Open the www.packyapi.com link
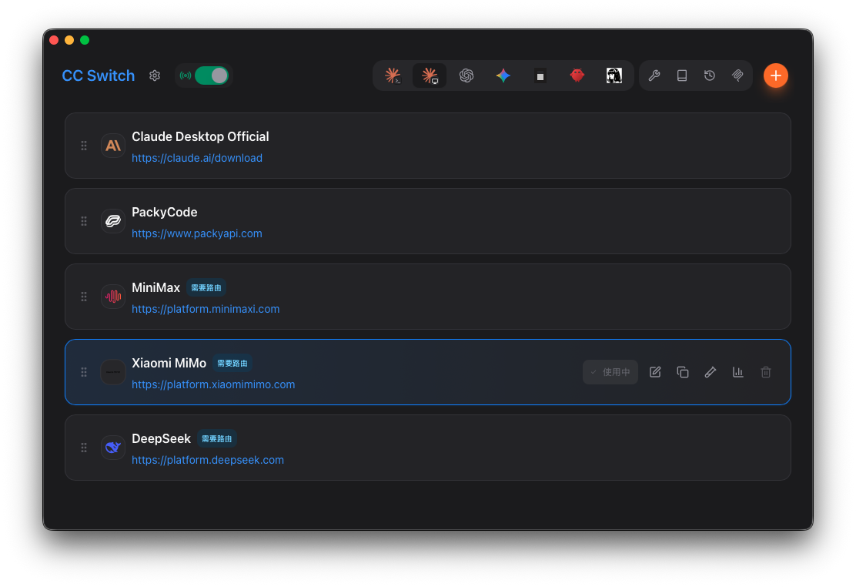Image resolution: width=856 pixels, height=587 pixels. pyautogui.click(x=197, y=233)
